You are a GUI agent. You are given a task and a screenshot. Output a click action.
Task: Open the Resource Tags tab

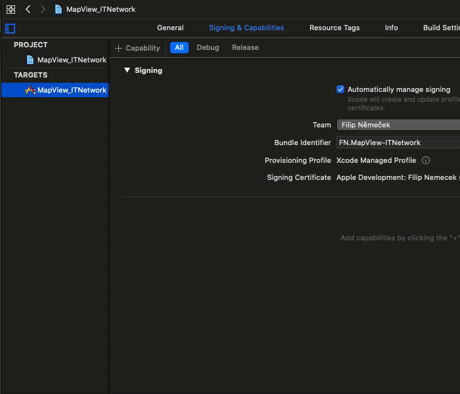pyautogui.click(x=334, y=28)
